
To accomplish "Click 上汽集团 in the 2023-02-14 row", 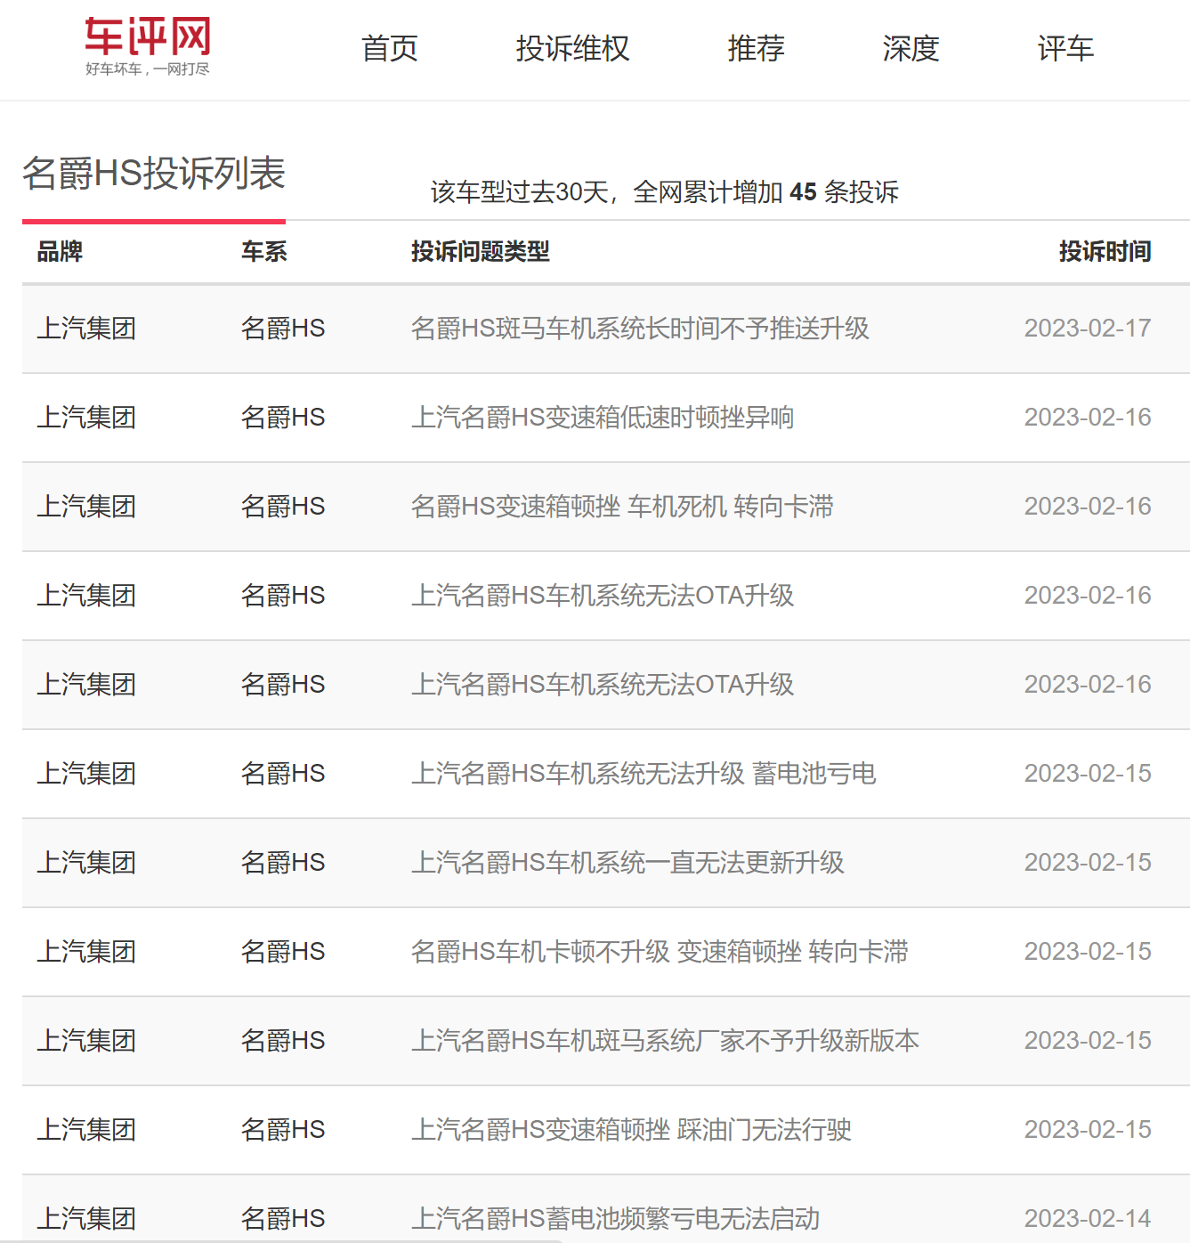I will click(x=86, y=1219).
